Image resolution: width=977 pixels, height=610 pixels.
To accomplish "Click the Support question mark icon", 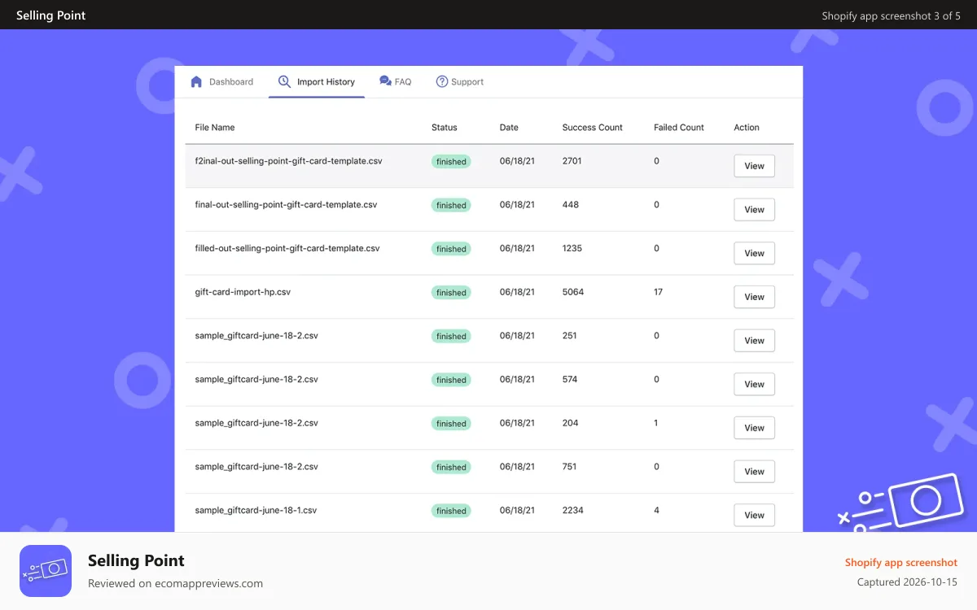I will (x=442, y=81).
